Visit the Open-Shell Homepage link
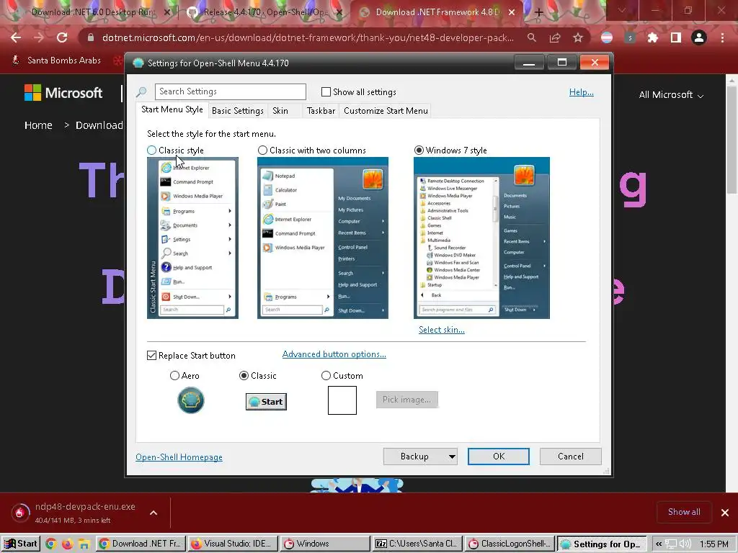Screen dimensions: 738x553 click(x=179, y=457)
